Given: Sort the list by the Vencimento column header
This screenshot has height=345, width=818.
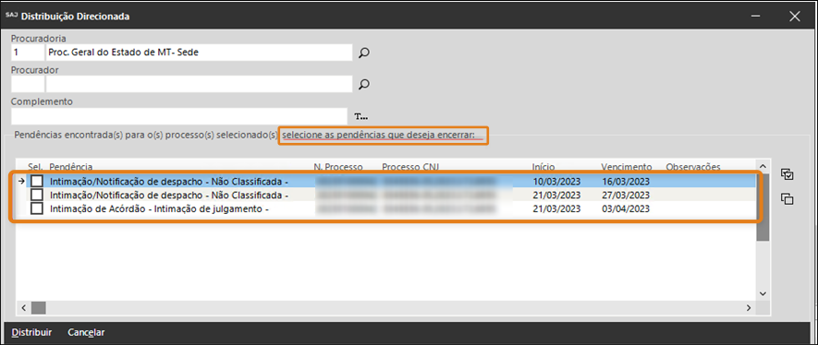Looking at the screenshot, I should (626, 167).
